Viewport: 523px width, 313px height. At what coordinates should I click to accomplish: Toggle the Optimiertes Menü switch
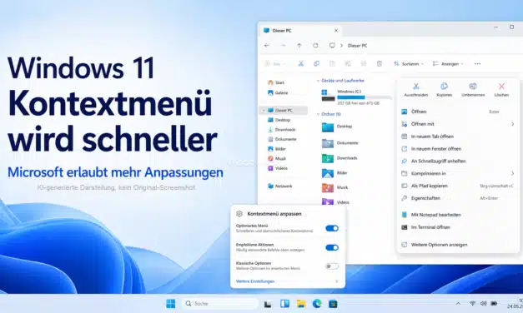(332, 228)
